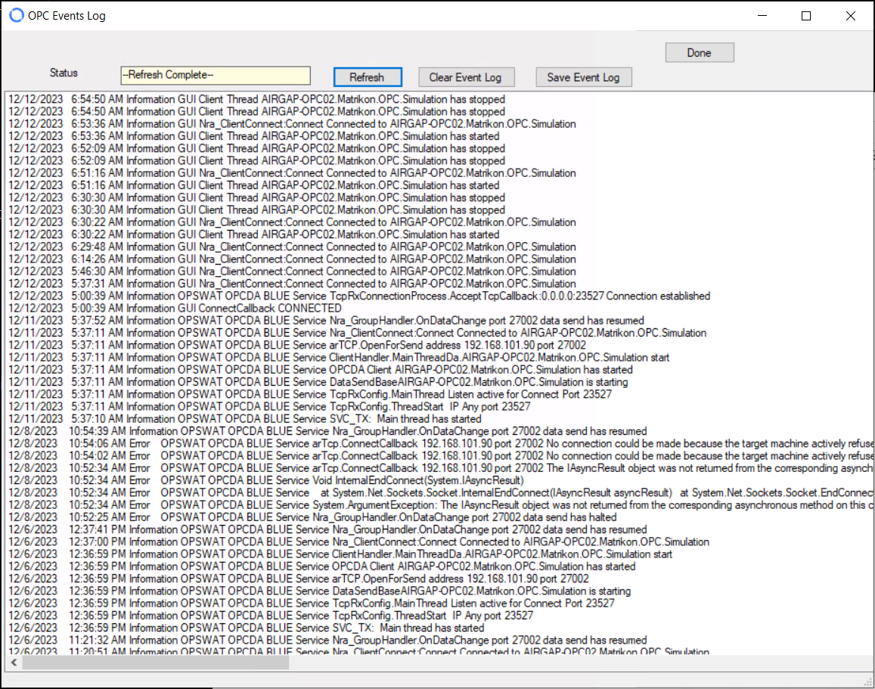Select 12/11/2023 OPCDA Client has started entry
The width and height of the screenshot is (875, 689).
pos(321,369)
